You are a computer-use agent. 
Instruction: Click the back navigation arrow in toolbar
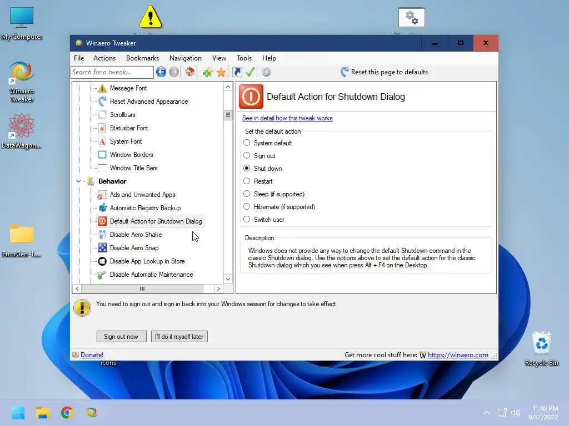(161, 72)
